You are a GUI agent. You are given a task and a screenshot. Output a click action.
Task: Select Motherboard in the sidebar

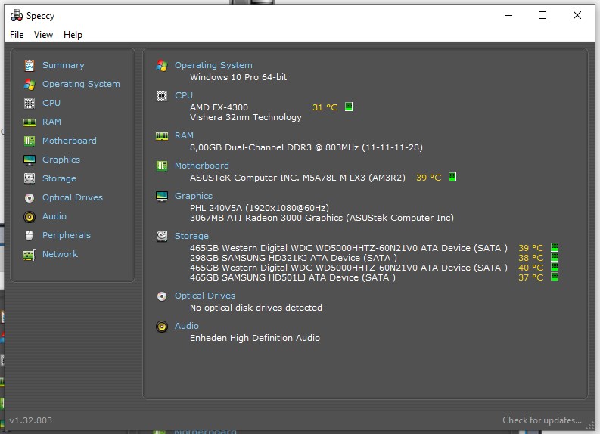[x=70, y=141]
